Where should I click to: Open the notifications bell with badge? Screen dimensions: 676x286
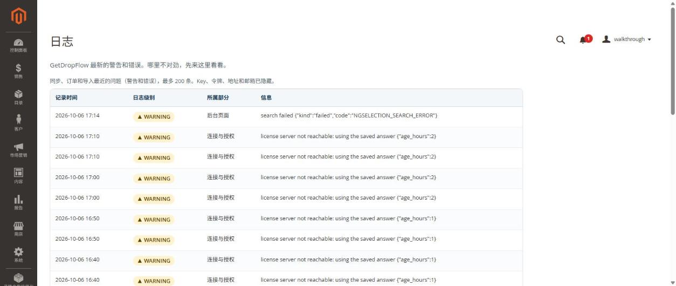point(585,39)
